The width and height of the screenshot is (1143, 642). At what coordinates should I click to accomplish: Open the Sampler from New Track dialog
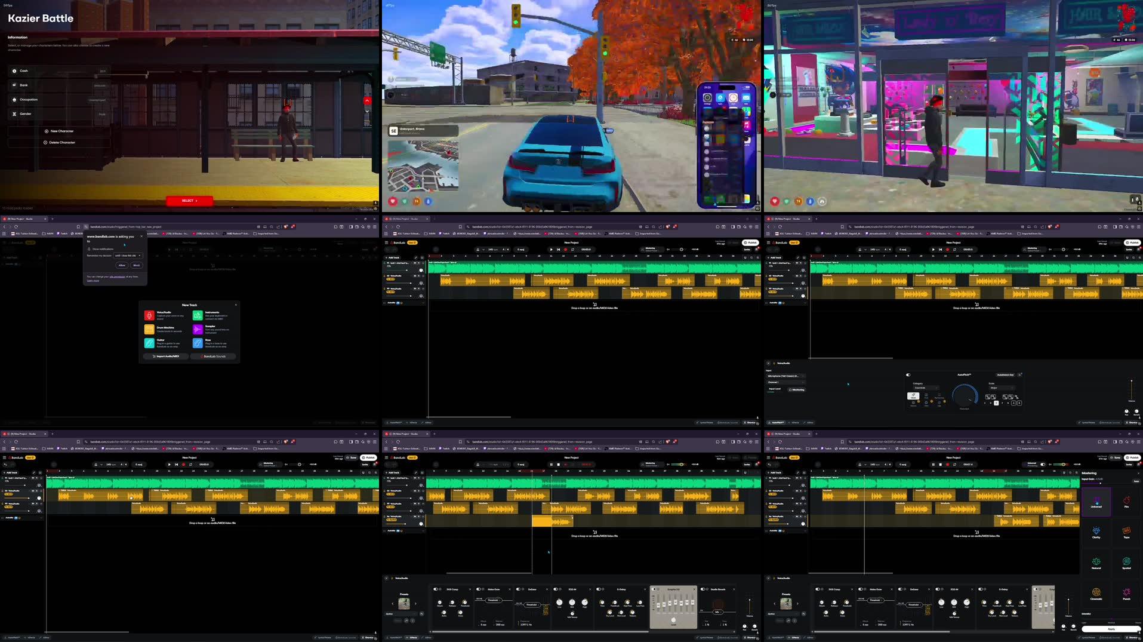(198, 329)
